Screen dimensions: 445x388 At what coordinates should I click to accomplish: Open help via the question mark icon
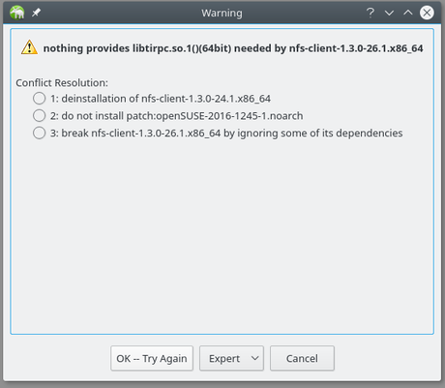[371, 13]
